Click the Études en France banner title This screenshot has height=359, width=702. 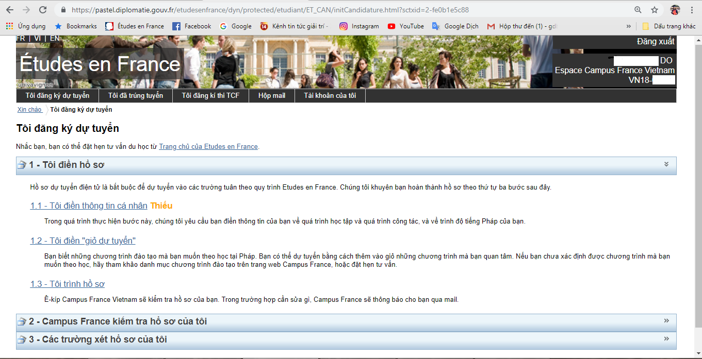100,64
